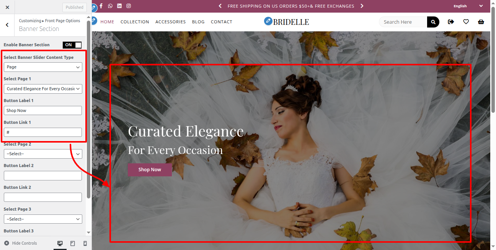Click the edit pencil shortcut beside the HOME menu
This screenshot has height=250, width=496.
tap(94, 20)
